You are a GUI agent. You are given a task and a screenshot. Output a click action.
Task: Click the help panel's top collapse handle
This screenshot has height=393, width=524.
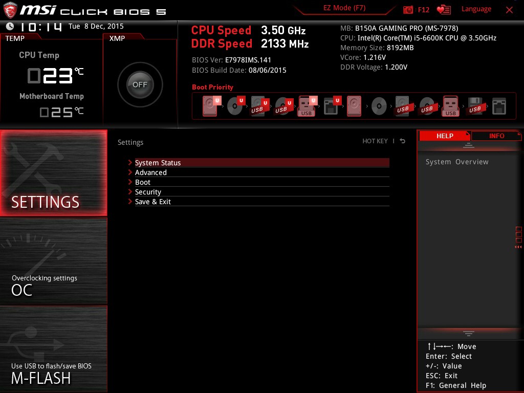point(469,145)
